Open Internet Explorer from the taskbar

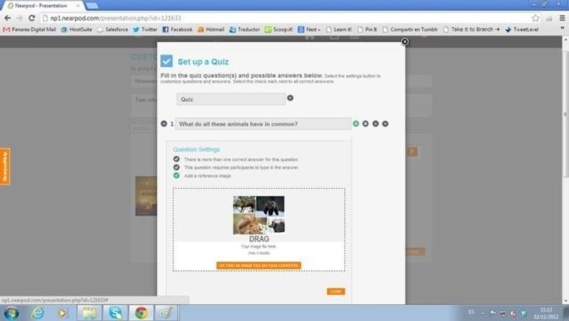[x=38, y=313]
